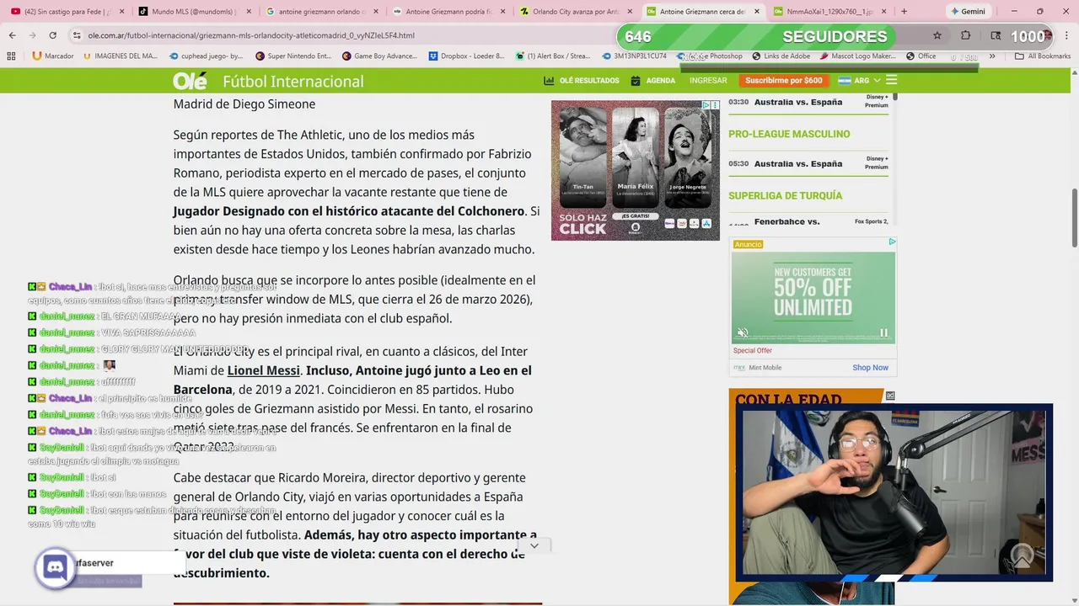Open the browser extensions puzzle icon
Viewport: 1079px width, 606px height.
click(x=966, y=35)
